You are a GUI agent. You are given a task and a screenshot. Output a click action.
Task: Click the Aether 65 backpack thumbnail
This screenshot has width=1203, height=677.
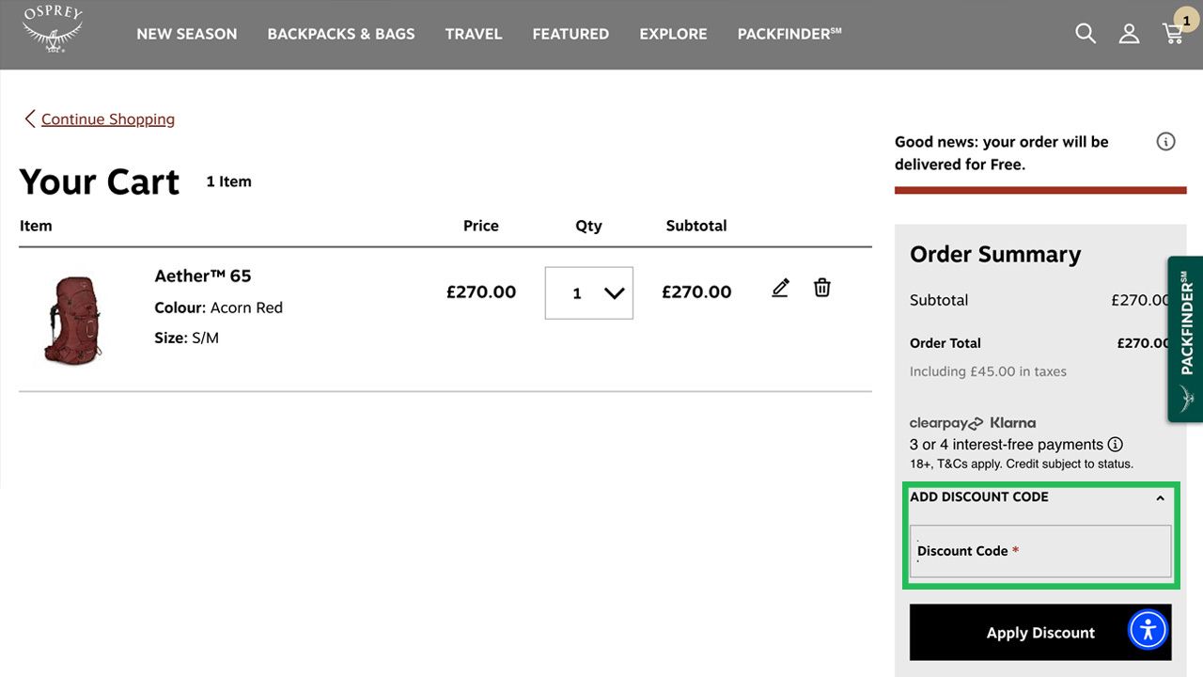tap(72, 320)
